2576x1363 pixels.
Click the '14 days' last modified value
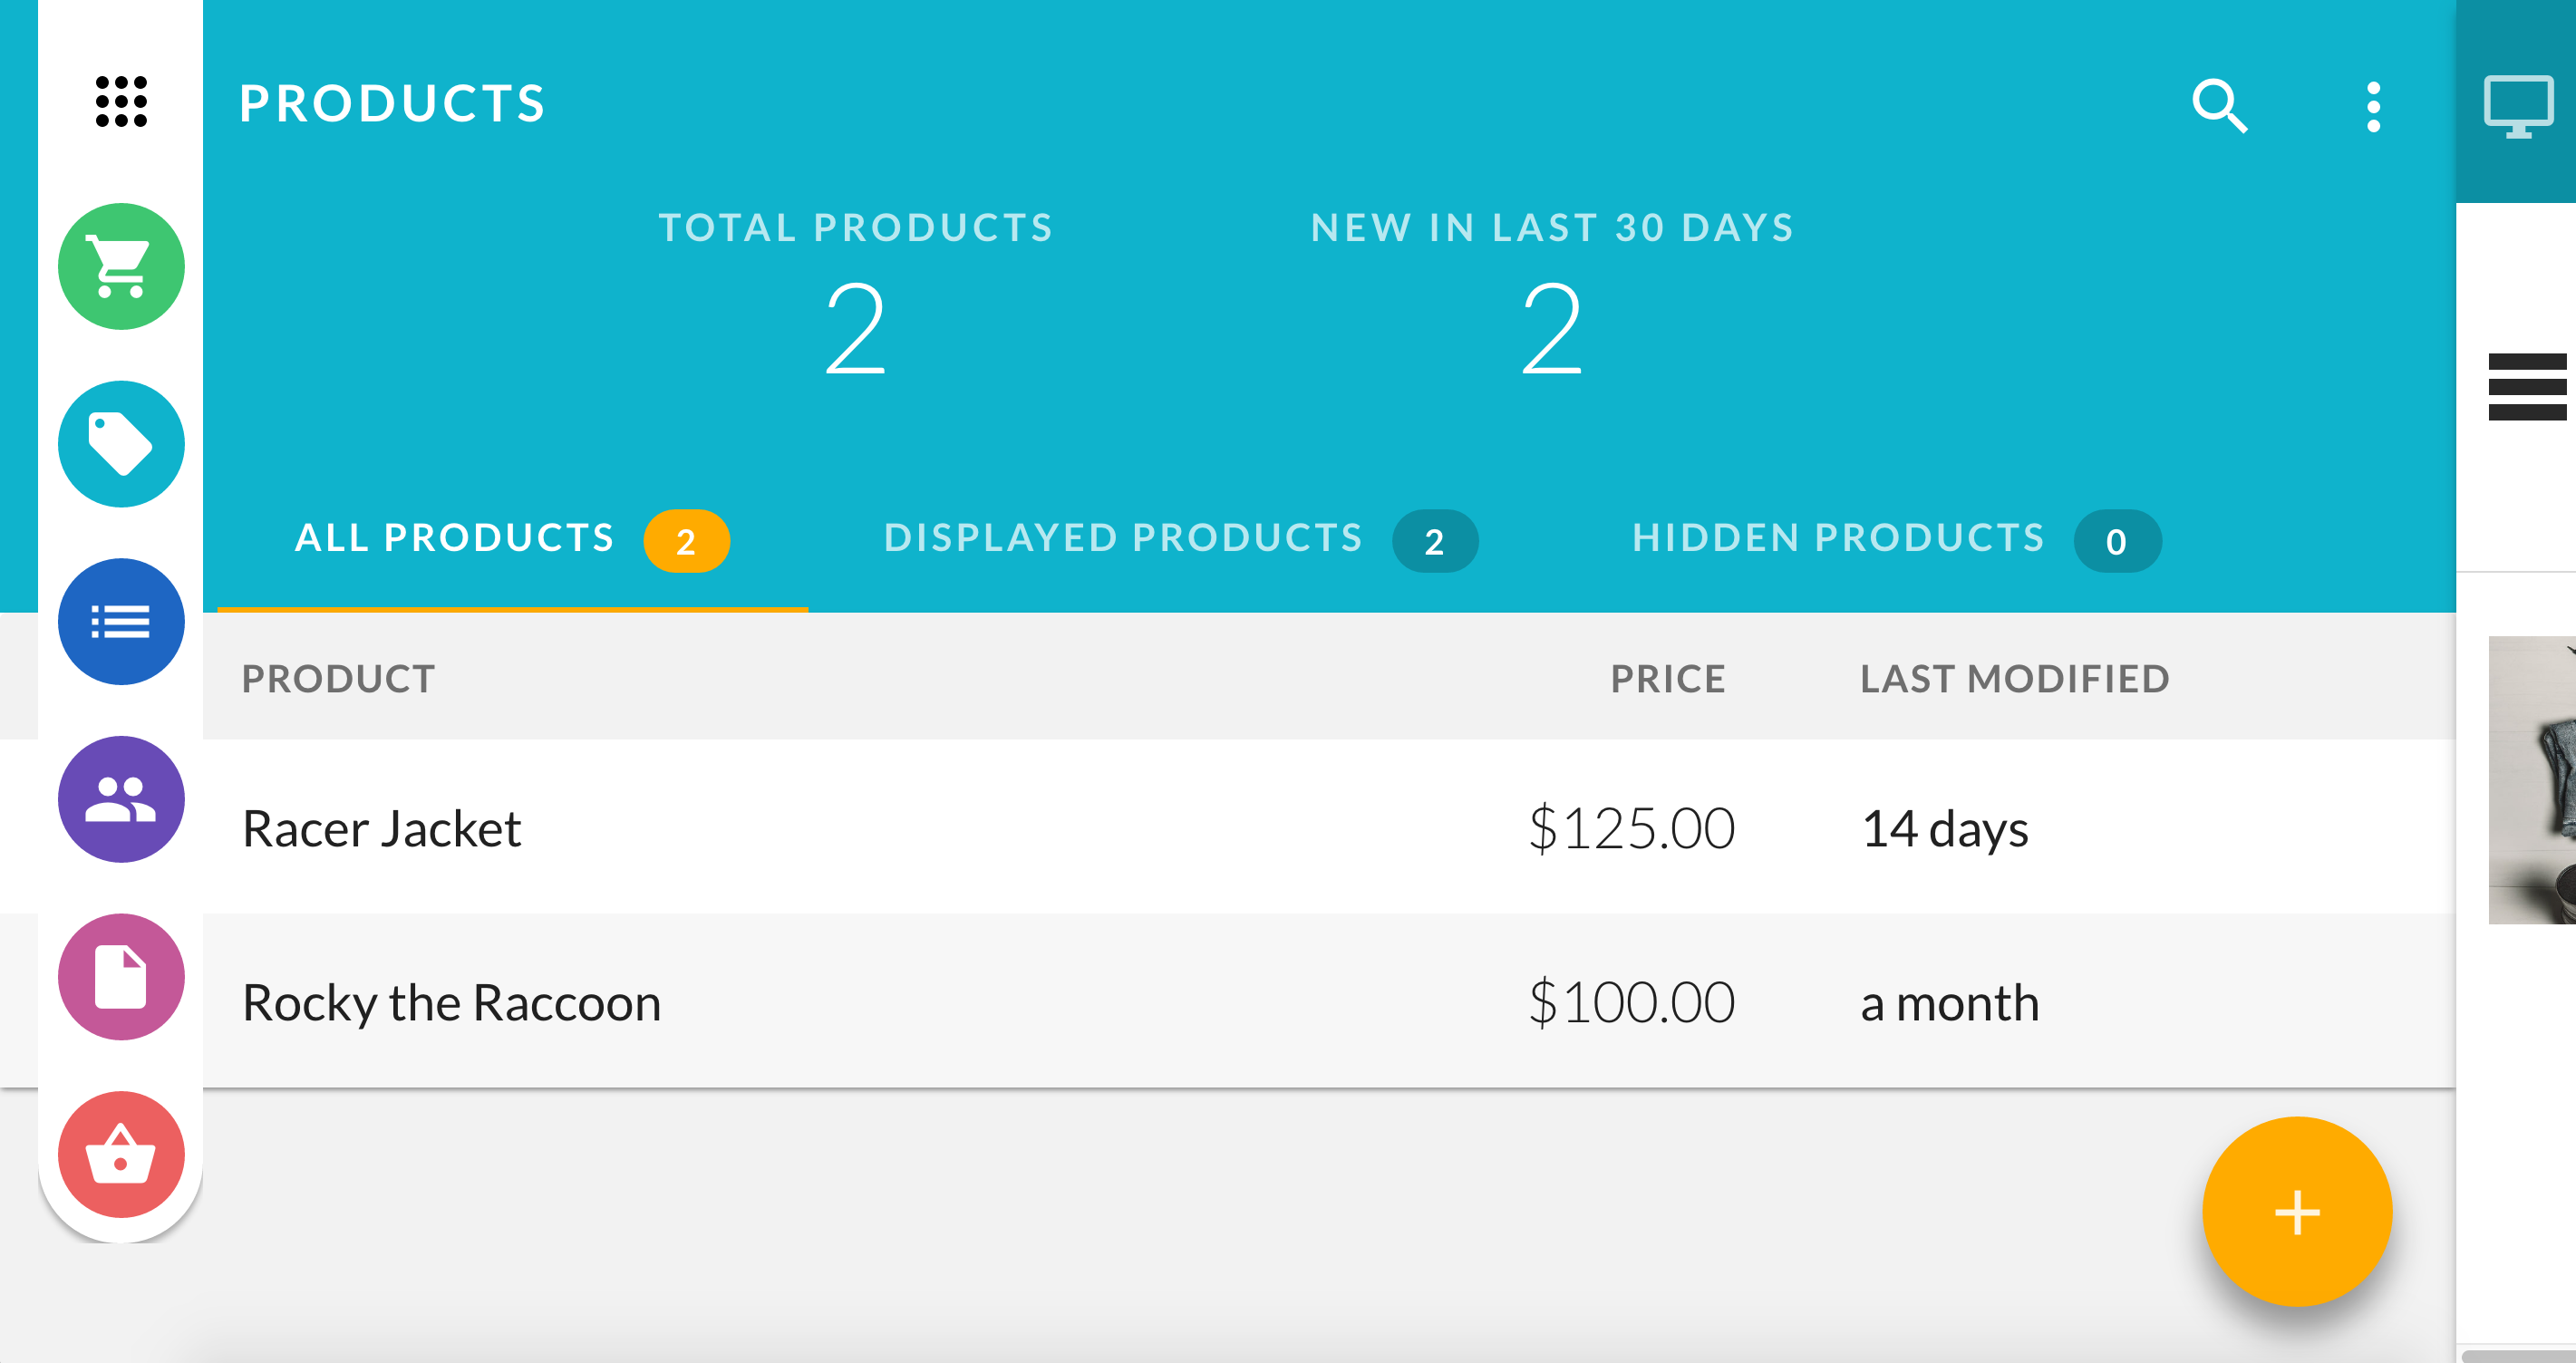(1945, 830)
